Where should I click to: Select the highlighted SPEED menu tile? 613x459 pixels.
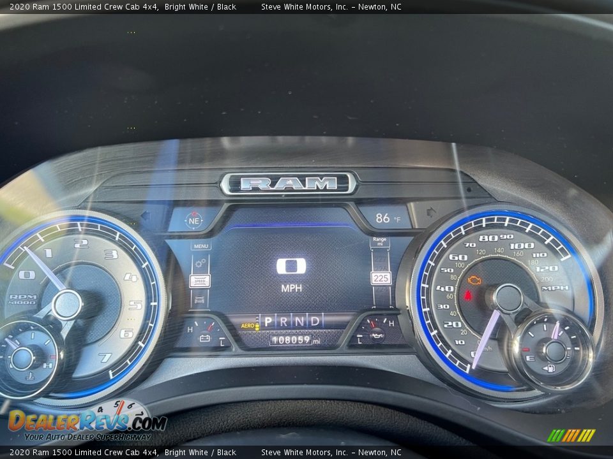[200, 281]
